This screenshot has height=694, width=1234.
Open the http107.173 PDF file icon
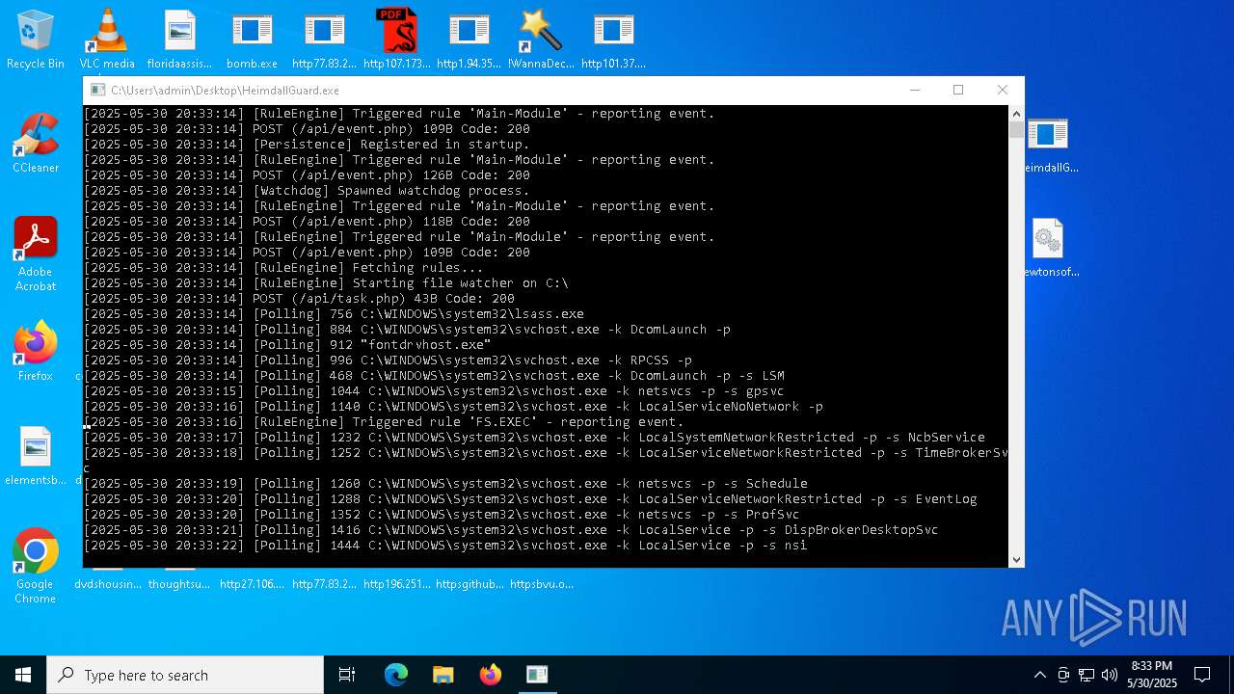pyautogui.click(x=396, y=40)
